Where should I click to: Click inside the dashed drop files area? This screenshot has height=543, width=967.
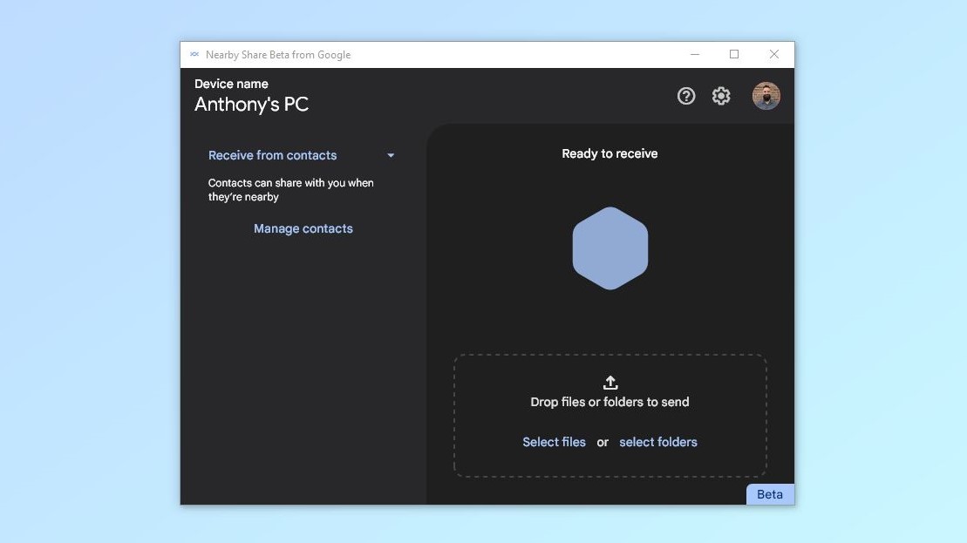[609, 415]
